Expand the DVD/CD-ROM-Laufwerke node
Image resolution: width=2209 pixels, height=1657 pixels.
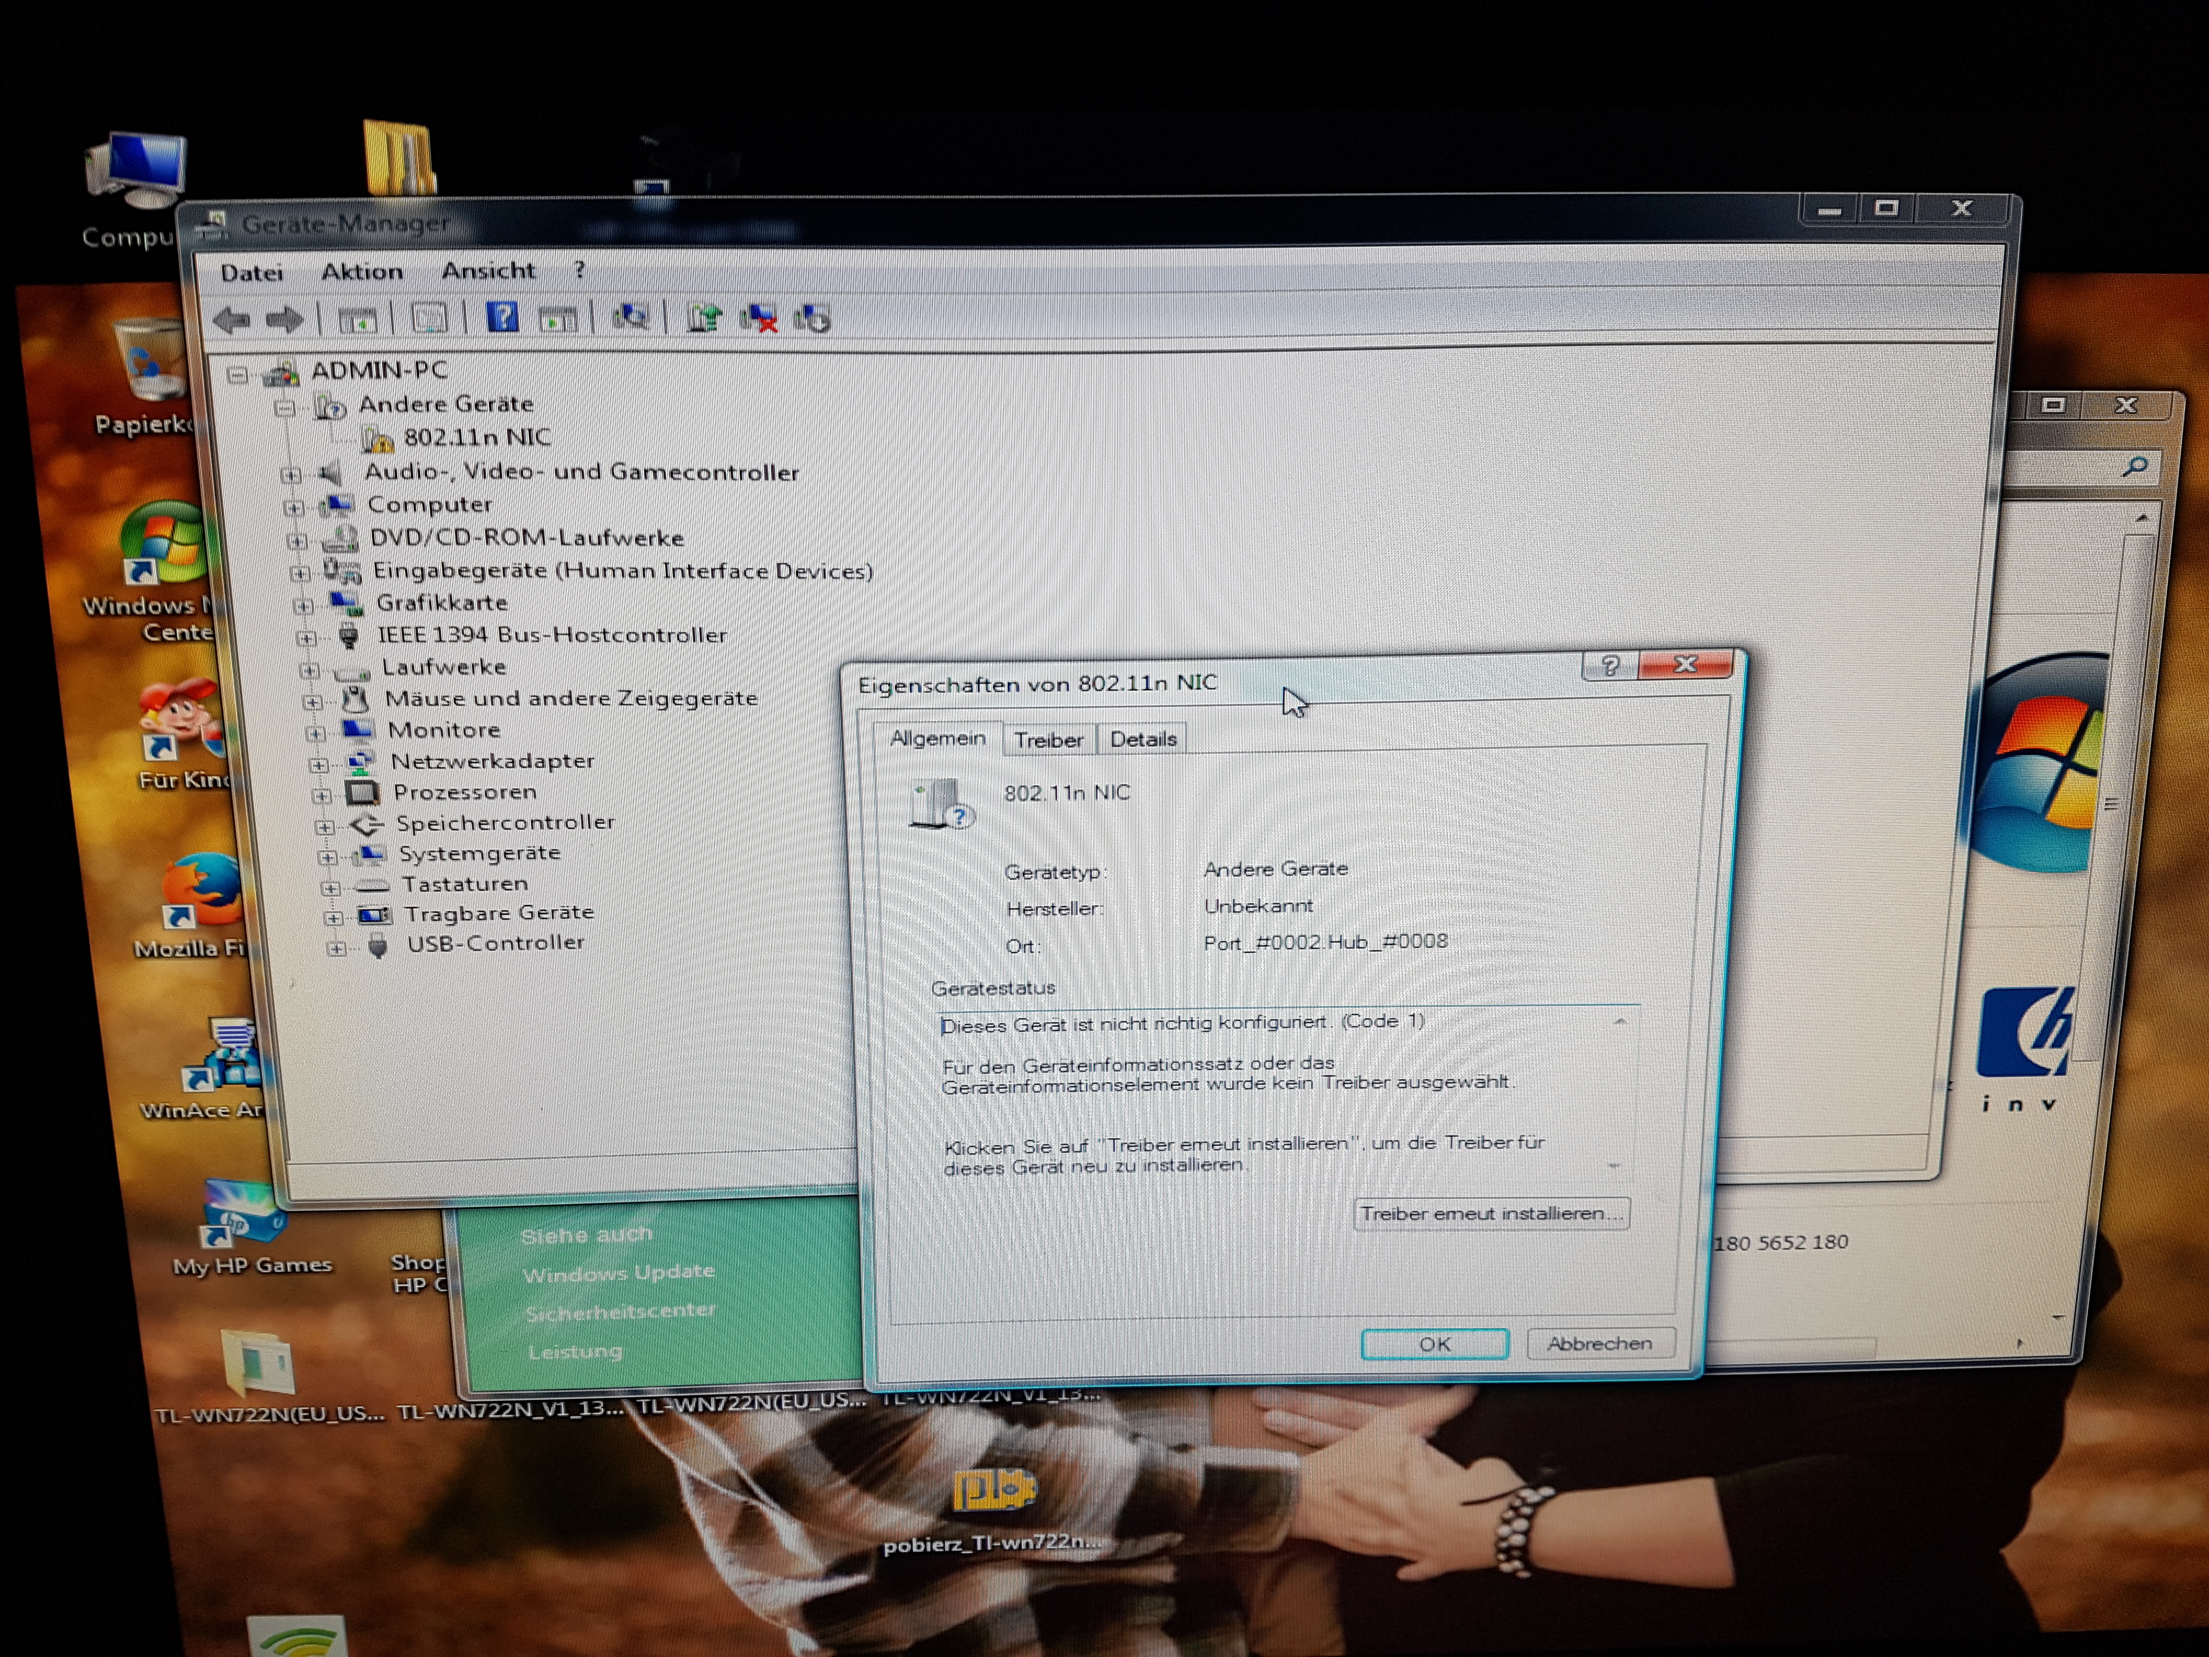pos(296,541)
